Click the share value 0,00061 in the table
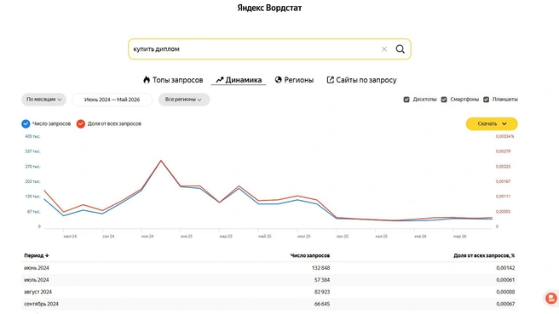 505,280
